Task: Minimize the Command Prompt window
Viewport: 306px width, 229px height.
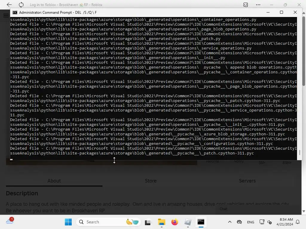Action: click(268, 12)
